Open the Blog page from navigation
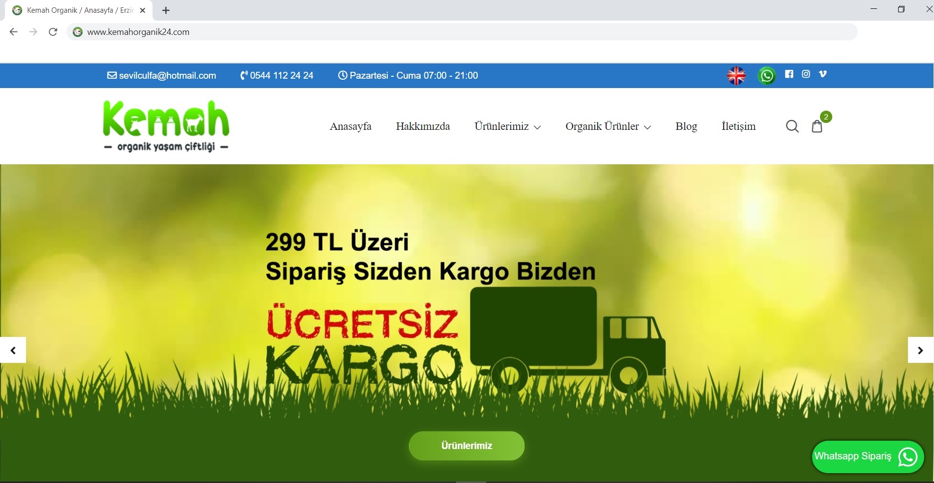934x483 pixels. [686, 126]
